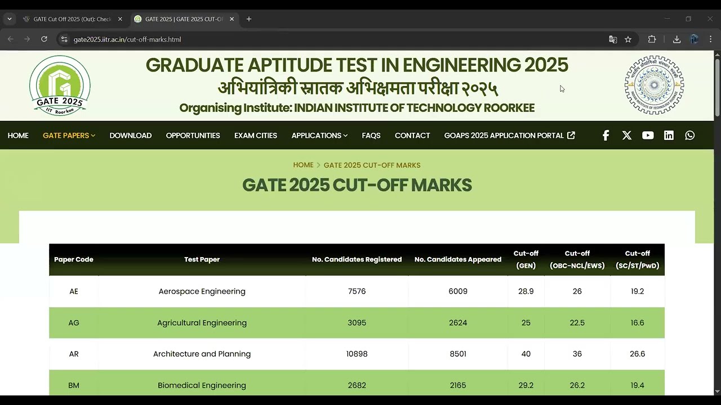Click the GEN cut-off value 40

(526, 354)
